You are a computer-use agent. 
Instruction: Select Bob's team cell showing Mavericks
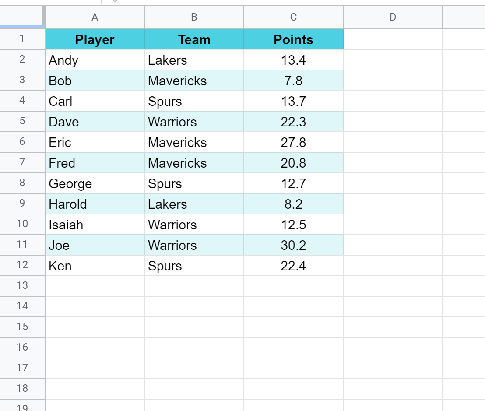(194, 81)
